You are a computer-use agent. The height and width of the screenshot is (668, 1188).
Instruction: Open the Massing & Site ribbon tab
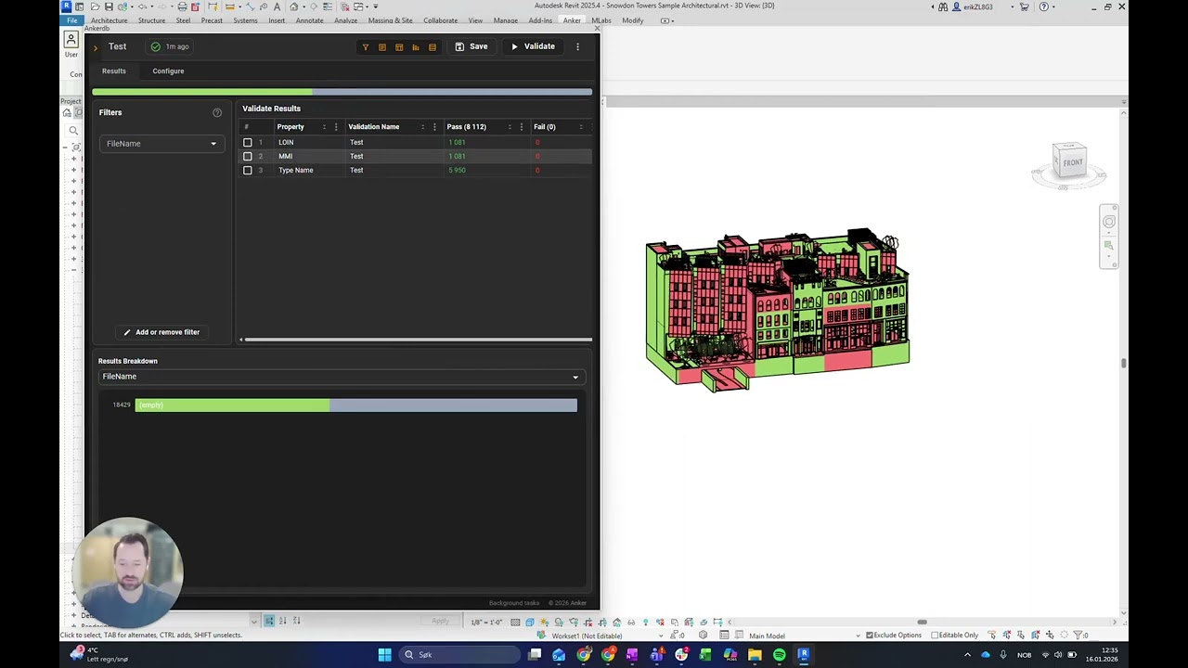pos(391,20)
